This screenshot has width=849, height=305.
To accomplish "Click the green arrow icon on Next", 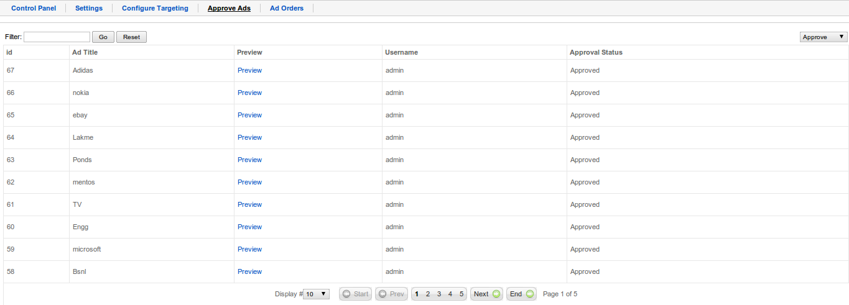I will (496, 294).
